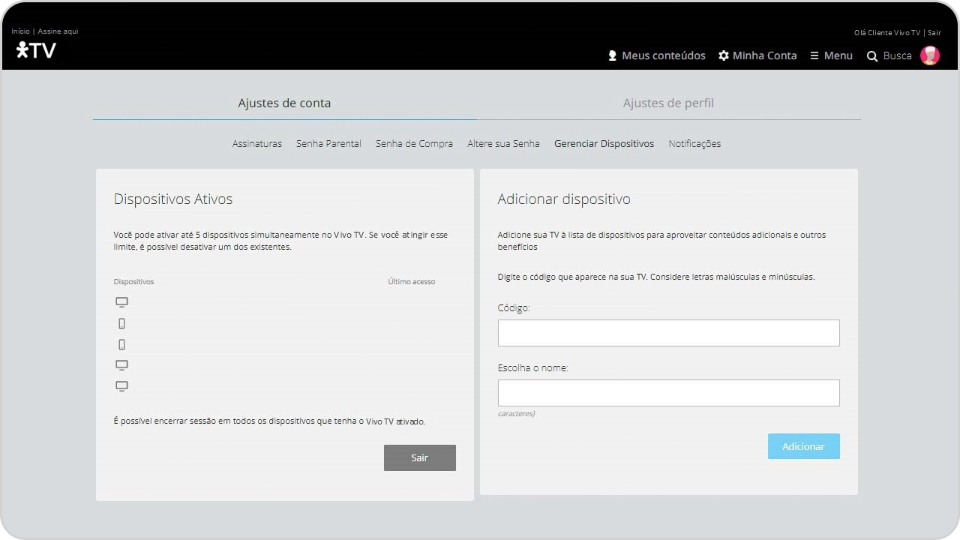The height and width of the screenshot is (540, 960).
Task: Go to Senha Parental settings
Action: (x=328, y=144)
